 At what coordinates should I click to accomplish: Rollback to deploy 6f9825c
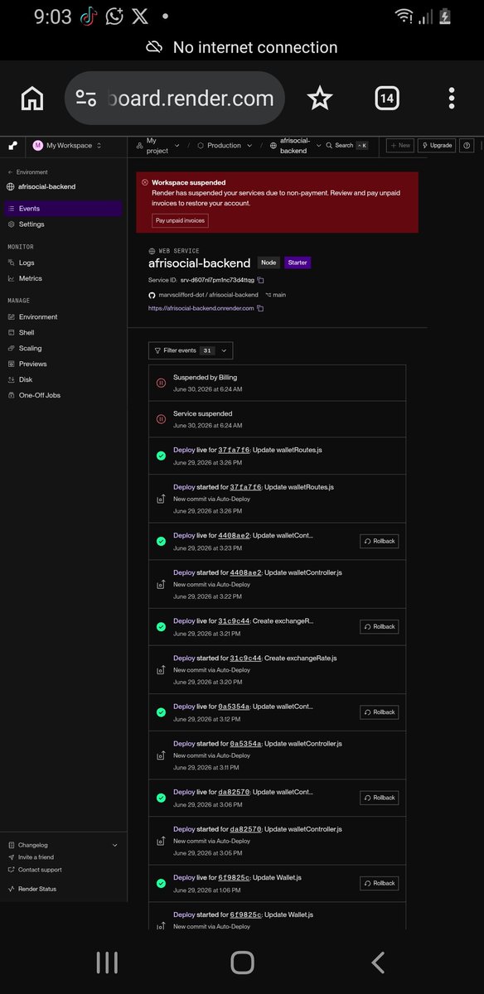pyautogui.click(x=380, y=883)
